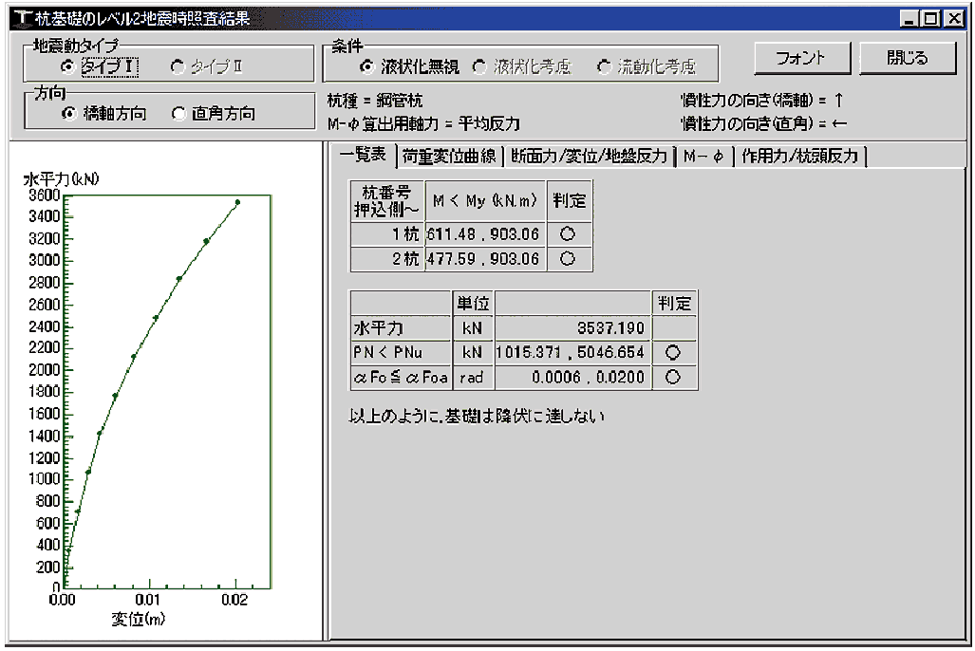This screenshot has height=651, width=975.
Task: Click the judgment circle for PN < PNu
Action: pos(673,353)
